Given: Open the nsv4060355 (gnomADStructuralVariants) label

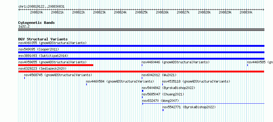Looking at the screenshot, I should [52, 43].
